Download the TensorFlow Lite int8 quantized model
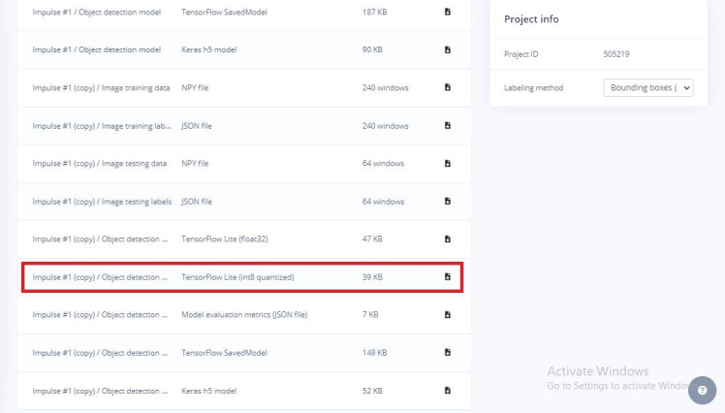The width and height of the screenshot is (725, 413). 447,276
